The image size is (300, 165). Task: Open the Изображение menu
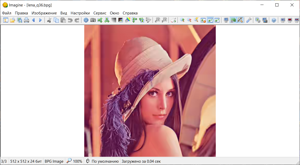(44, 13)
